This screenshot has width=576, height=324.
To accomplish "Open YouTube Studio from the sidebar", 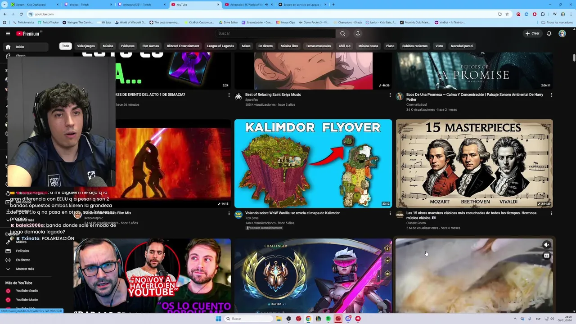I will 26,291.
